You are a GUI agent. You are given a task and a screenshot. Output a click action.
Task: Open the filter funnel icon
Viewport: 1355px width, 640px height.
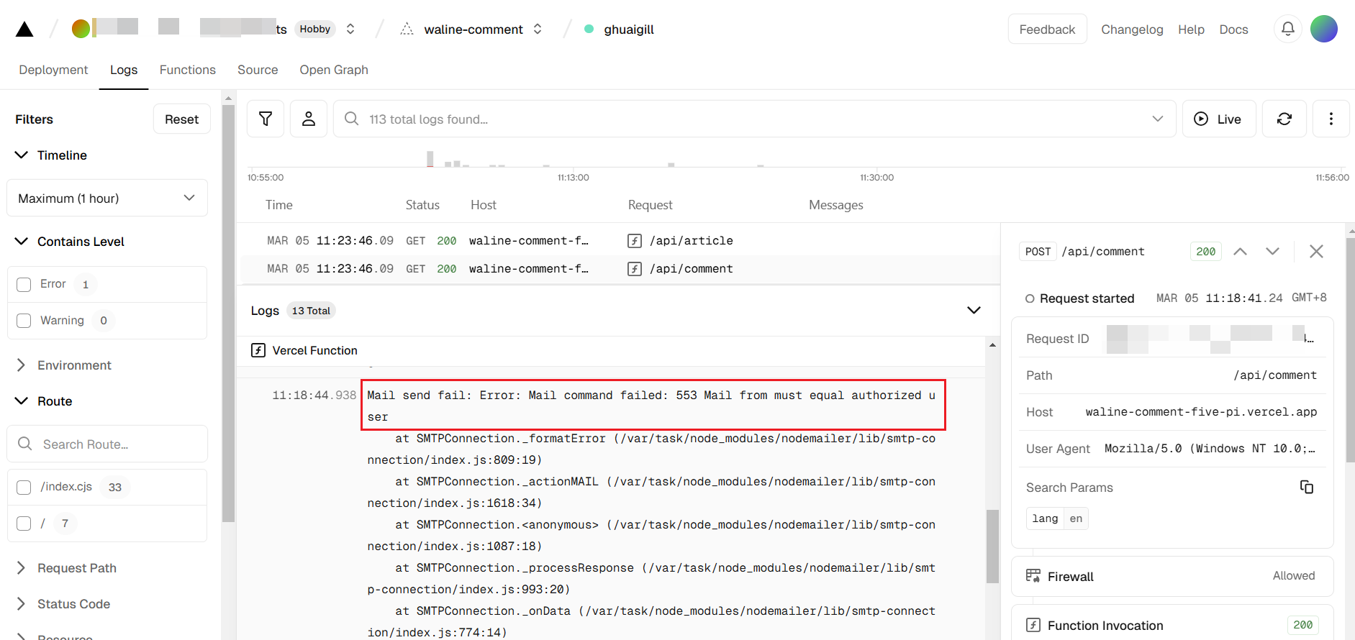point(266,119)
